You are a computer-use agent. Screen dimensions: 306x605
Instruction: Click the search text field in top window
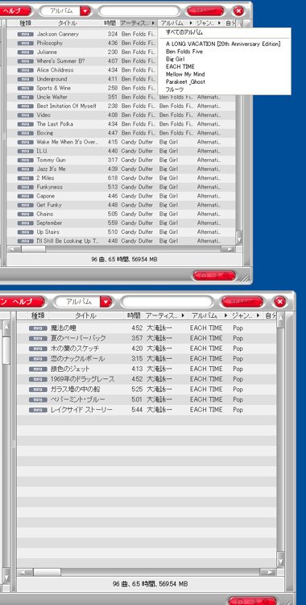pyautogui.click(x=139, y=10)
